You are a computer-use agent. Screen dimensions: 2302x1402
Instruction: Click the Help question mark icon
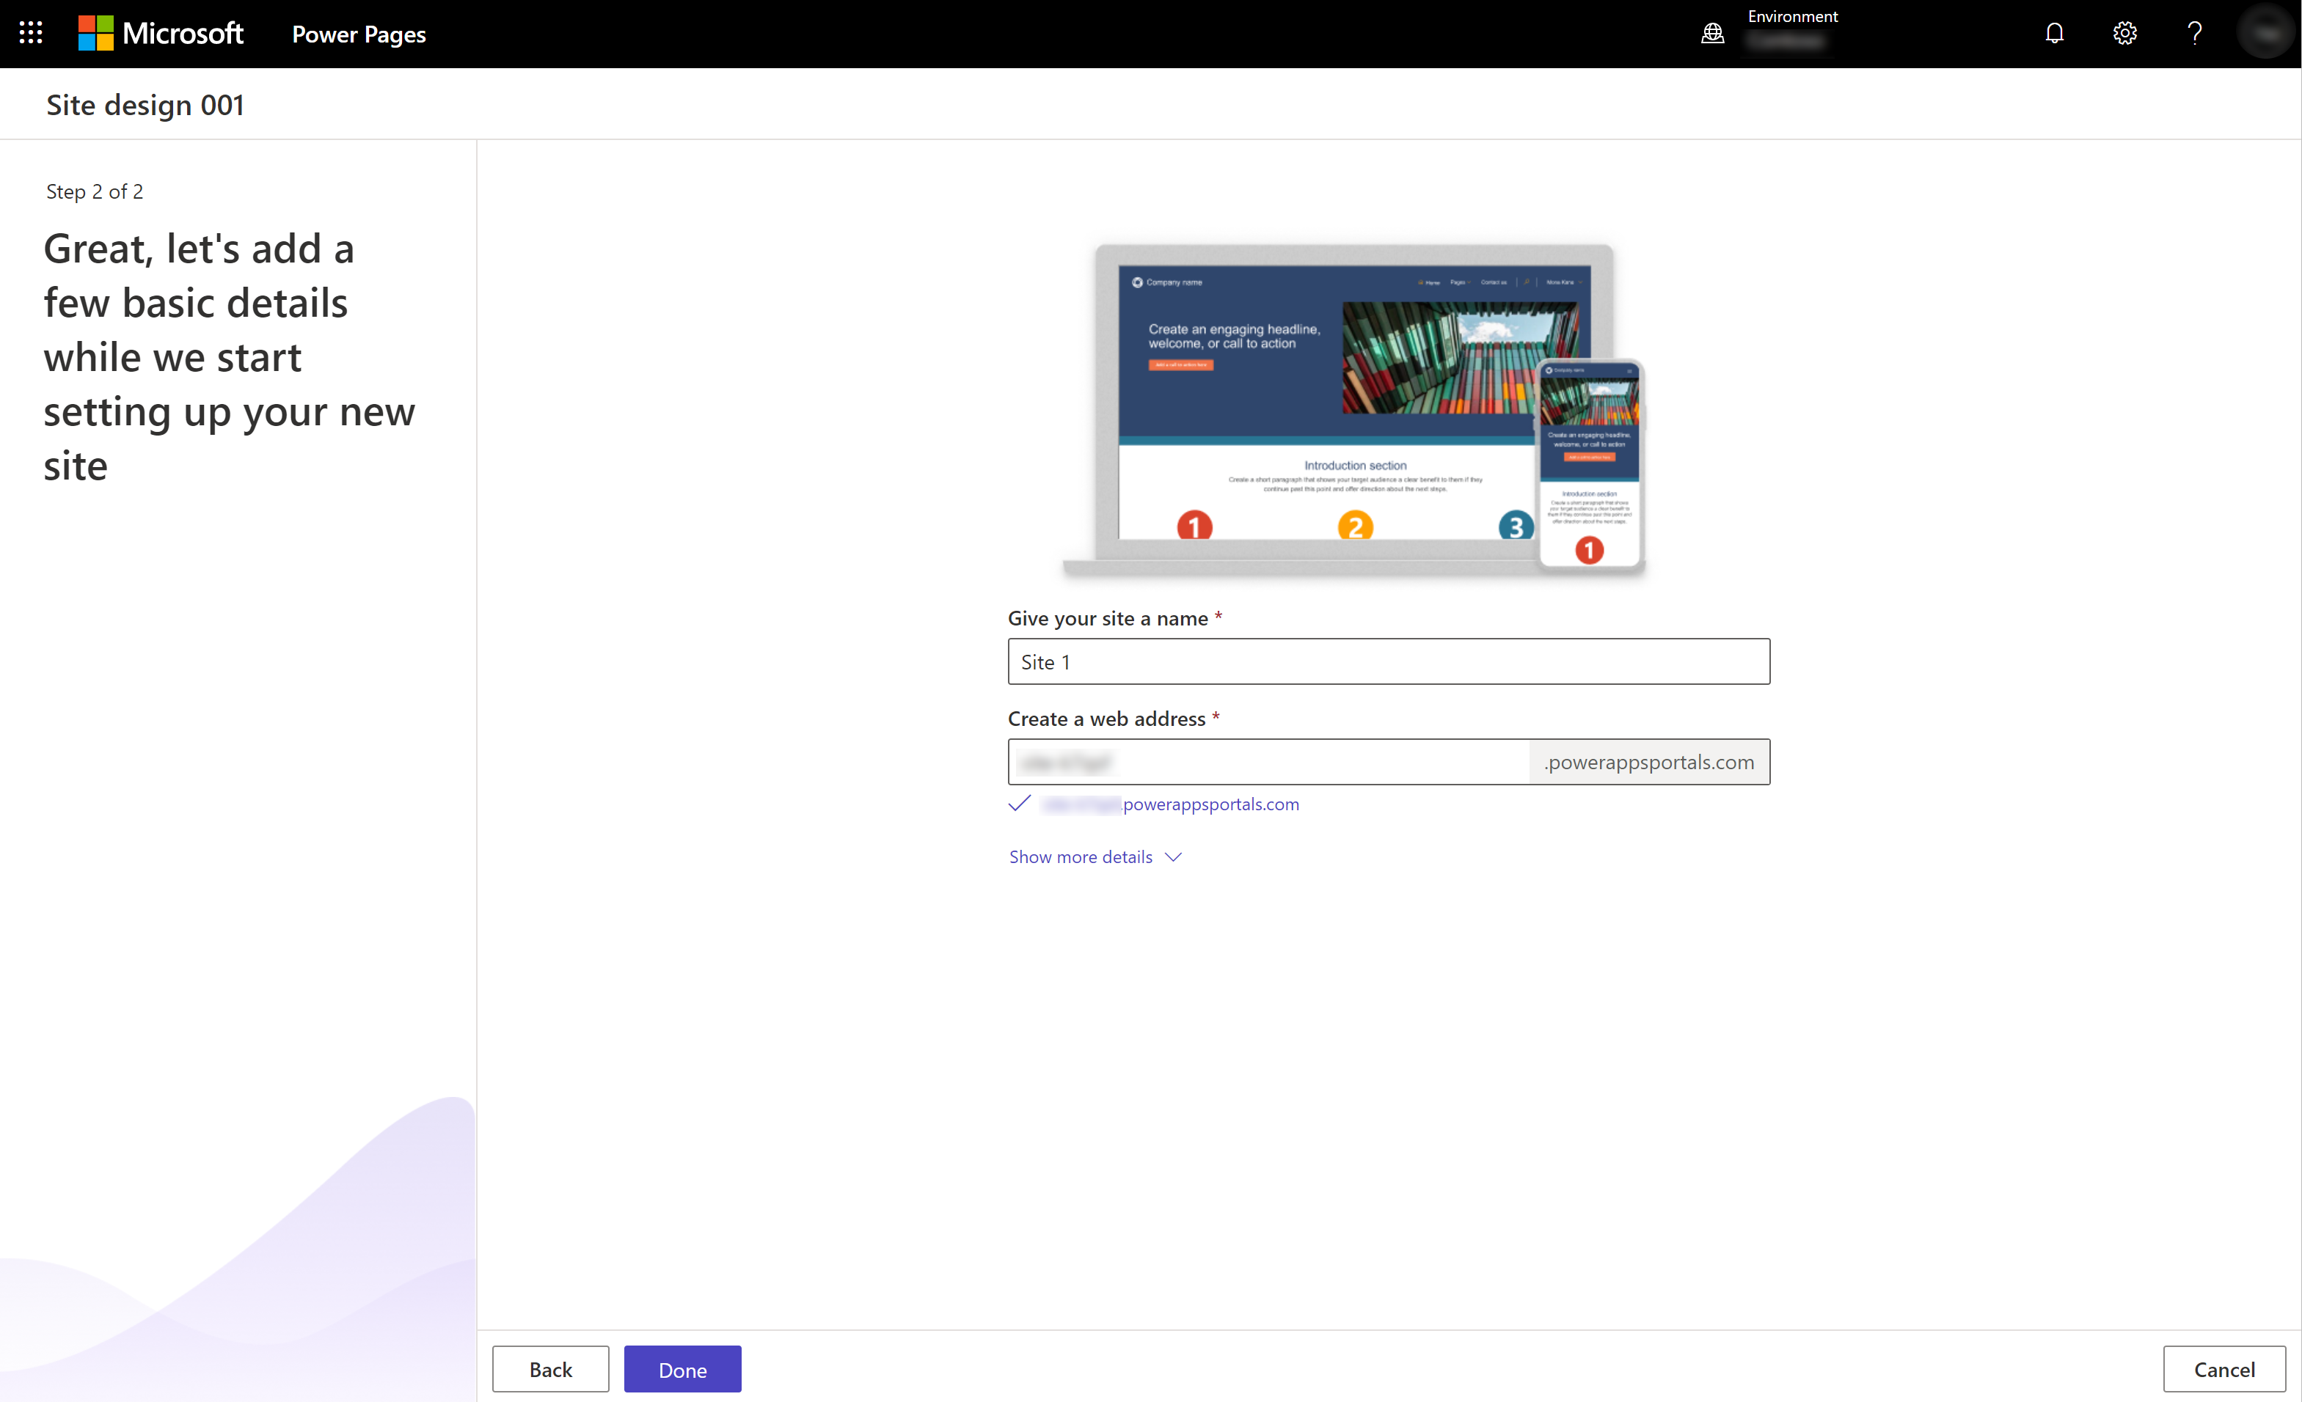pos(2195,33)
